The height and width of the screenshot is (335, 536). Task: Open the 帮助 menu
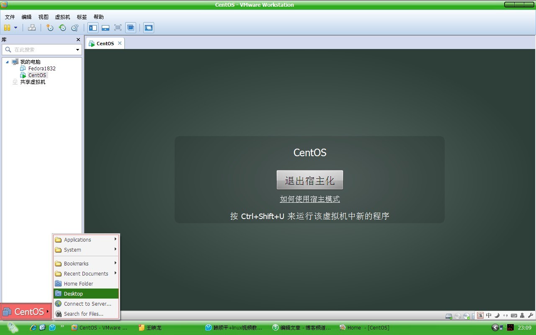coord(99,17)
